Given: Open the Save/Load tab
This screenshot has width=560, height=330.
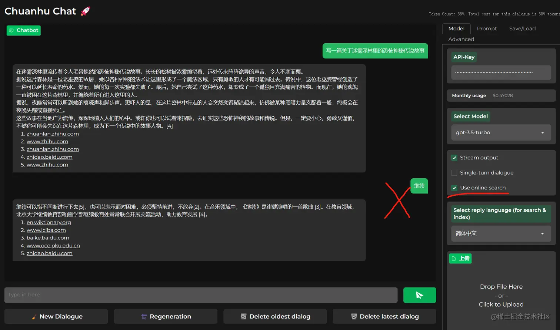Looking at the screenshot, I should click(522, 28).
